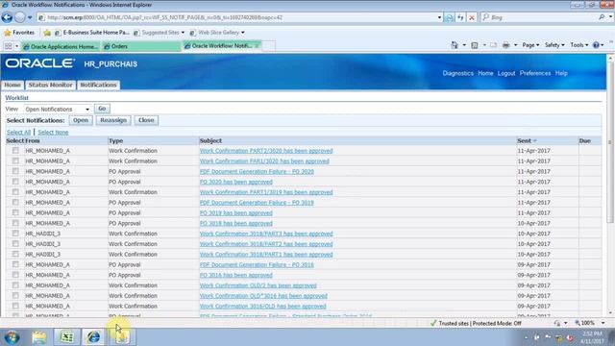Image resolution: width=615 pixels, height=346 pixels.
Task: Open the Windows Start orb
Action: click(12, 337)
